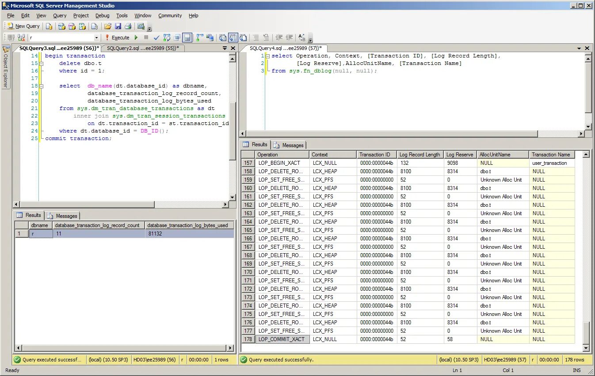The height and width of the screenshot is (376, 595).
Task: Toggle Include Client Statistics
Action: (x=210, y=38)
